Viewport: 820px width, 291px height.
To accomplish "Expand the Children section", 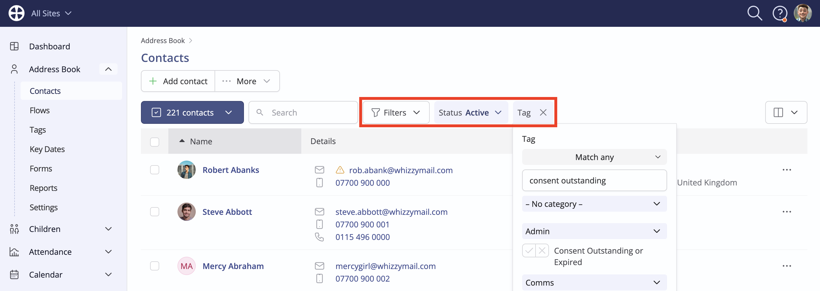I will [108, 229].
